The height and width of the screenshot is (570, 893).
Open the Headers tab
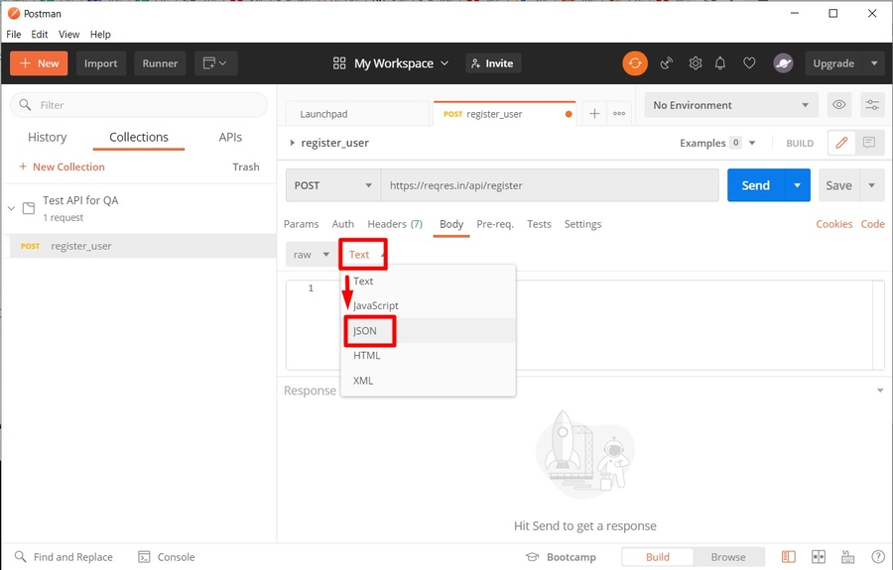tap(394, 224)
